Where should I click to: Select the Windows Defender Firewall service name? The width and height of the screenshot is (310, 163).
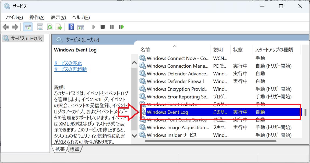pyautogui.click(x=175, y=81)
